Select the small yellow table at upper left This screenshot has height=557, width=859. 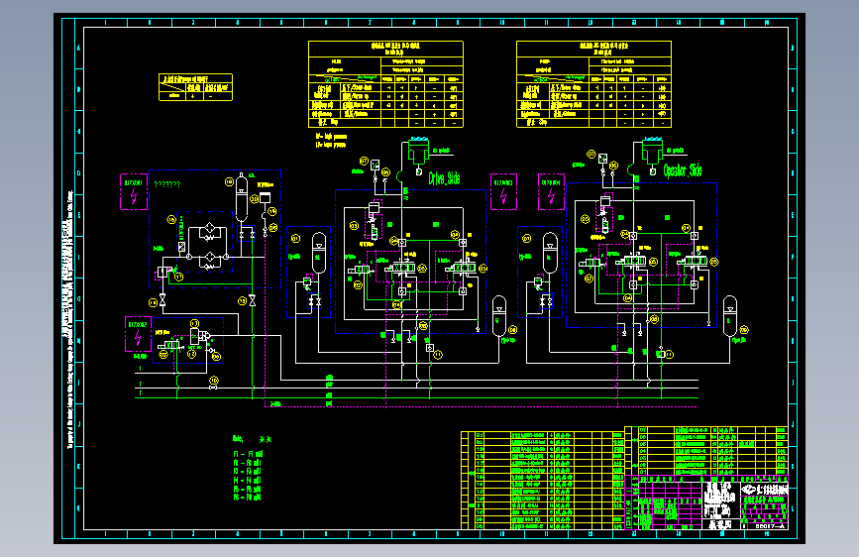(195, 87)
